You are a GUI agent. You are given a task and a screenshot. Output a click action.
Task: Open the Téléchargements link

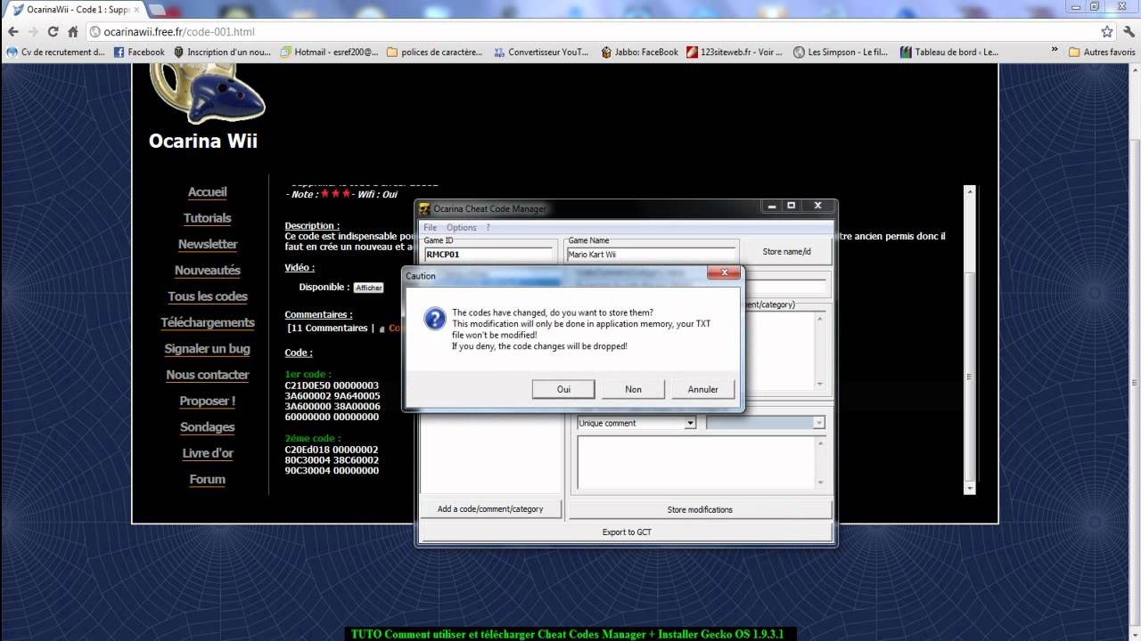(x=207, y=322)
